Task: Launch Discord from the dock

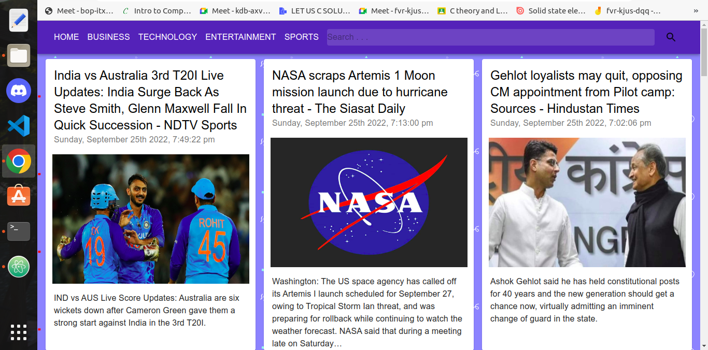Action: 19,91
